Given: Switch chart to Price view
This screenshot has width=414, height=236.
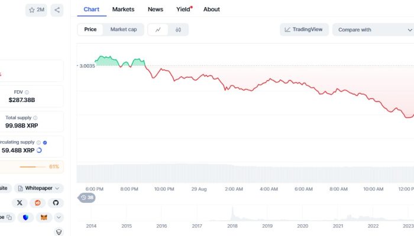Looking at the screenshot, I should (90, 29).
